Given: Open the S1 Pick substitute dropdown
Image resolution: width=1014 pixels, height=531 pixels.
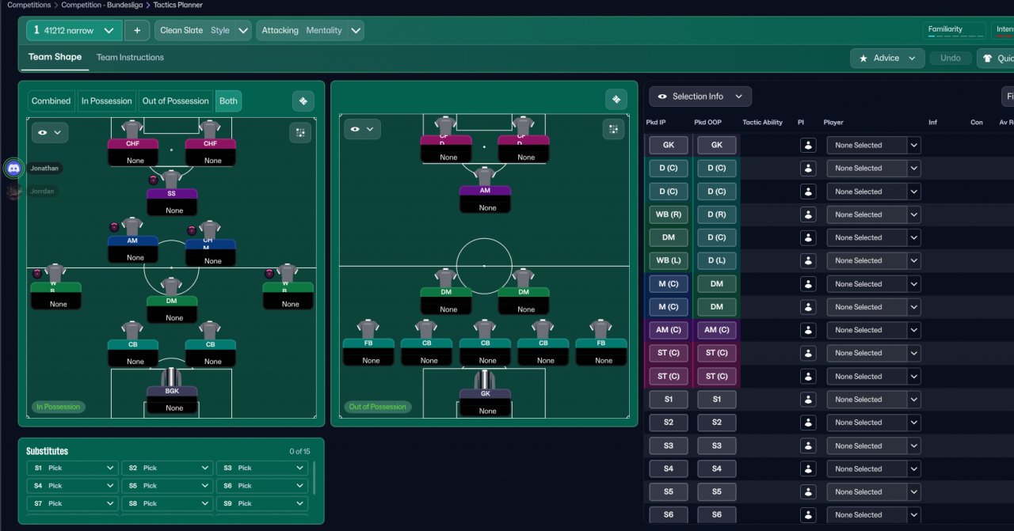Looking at the screenshot, I should pyautogui.click(x=73, y=468).
